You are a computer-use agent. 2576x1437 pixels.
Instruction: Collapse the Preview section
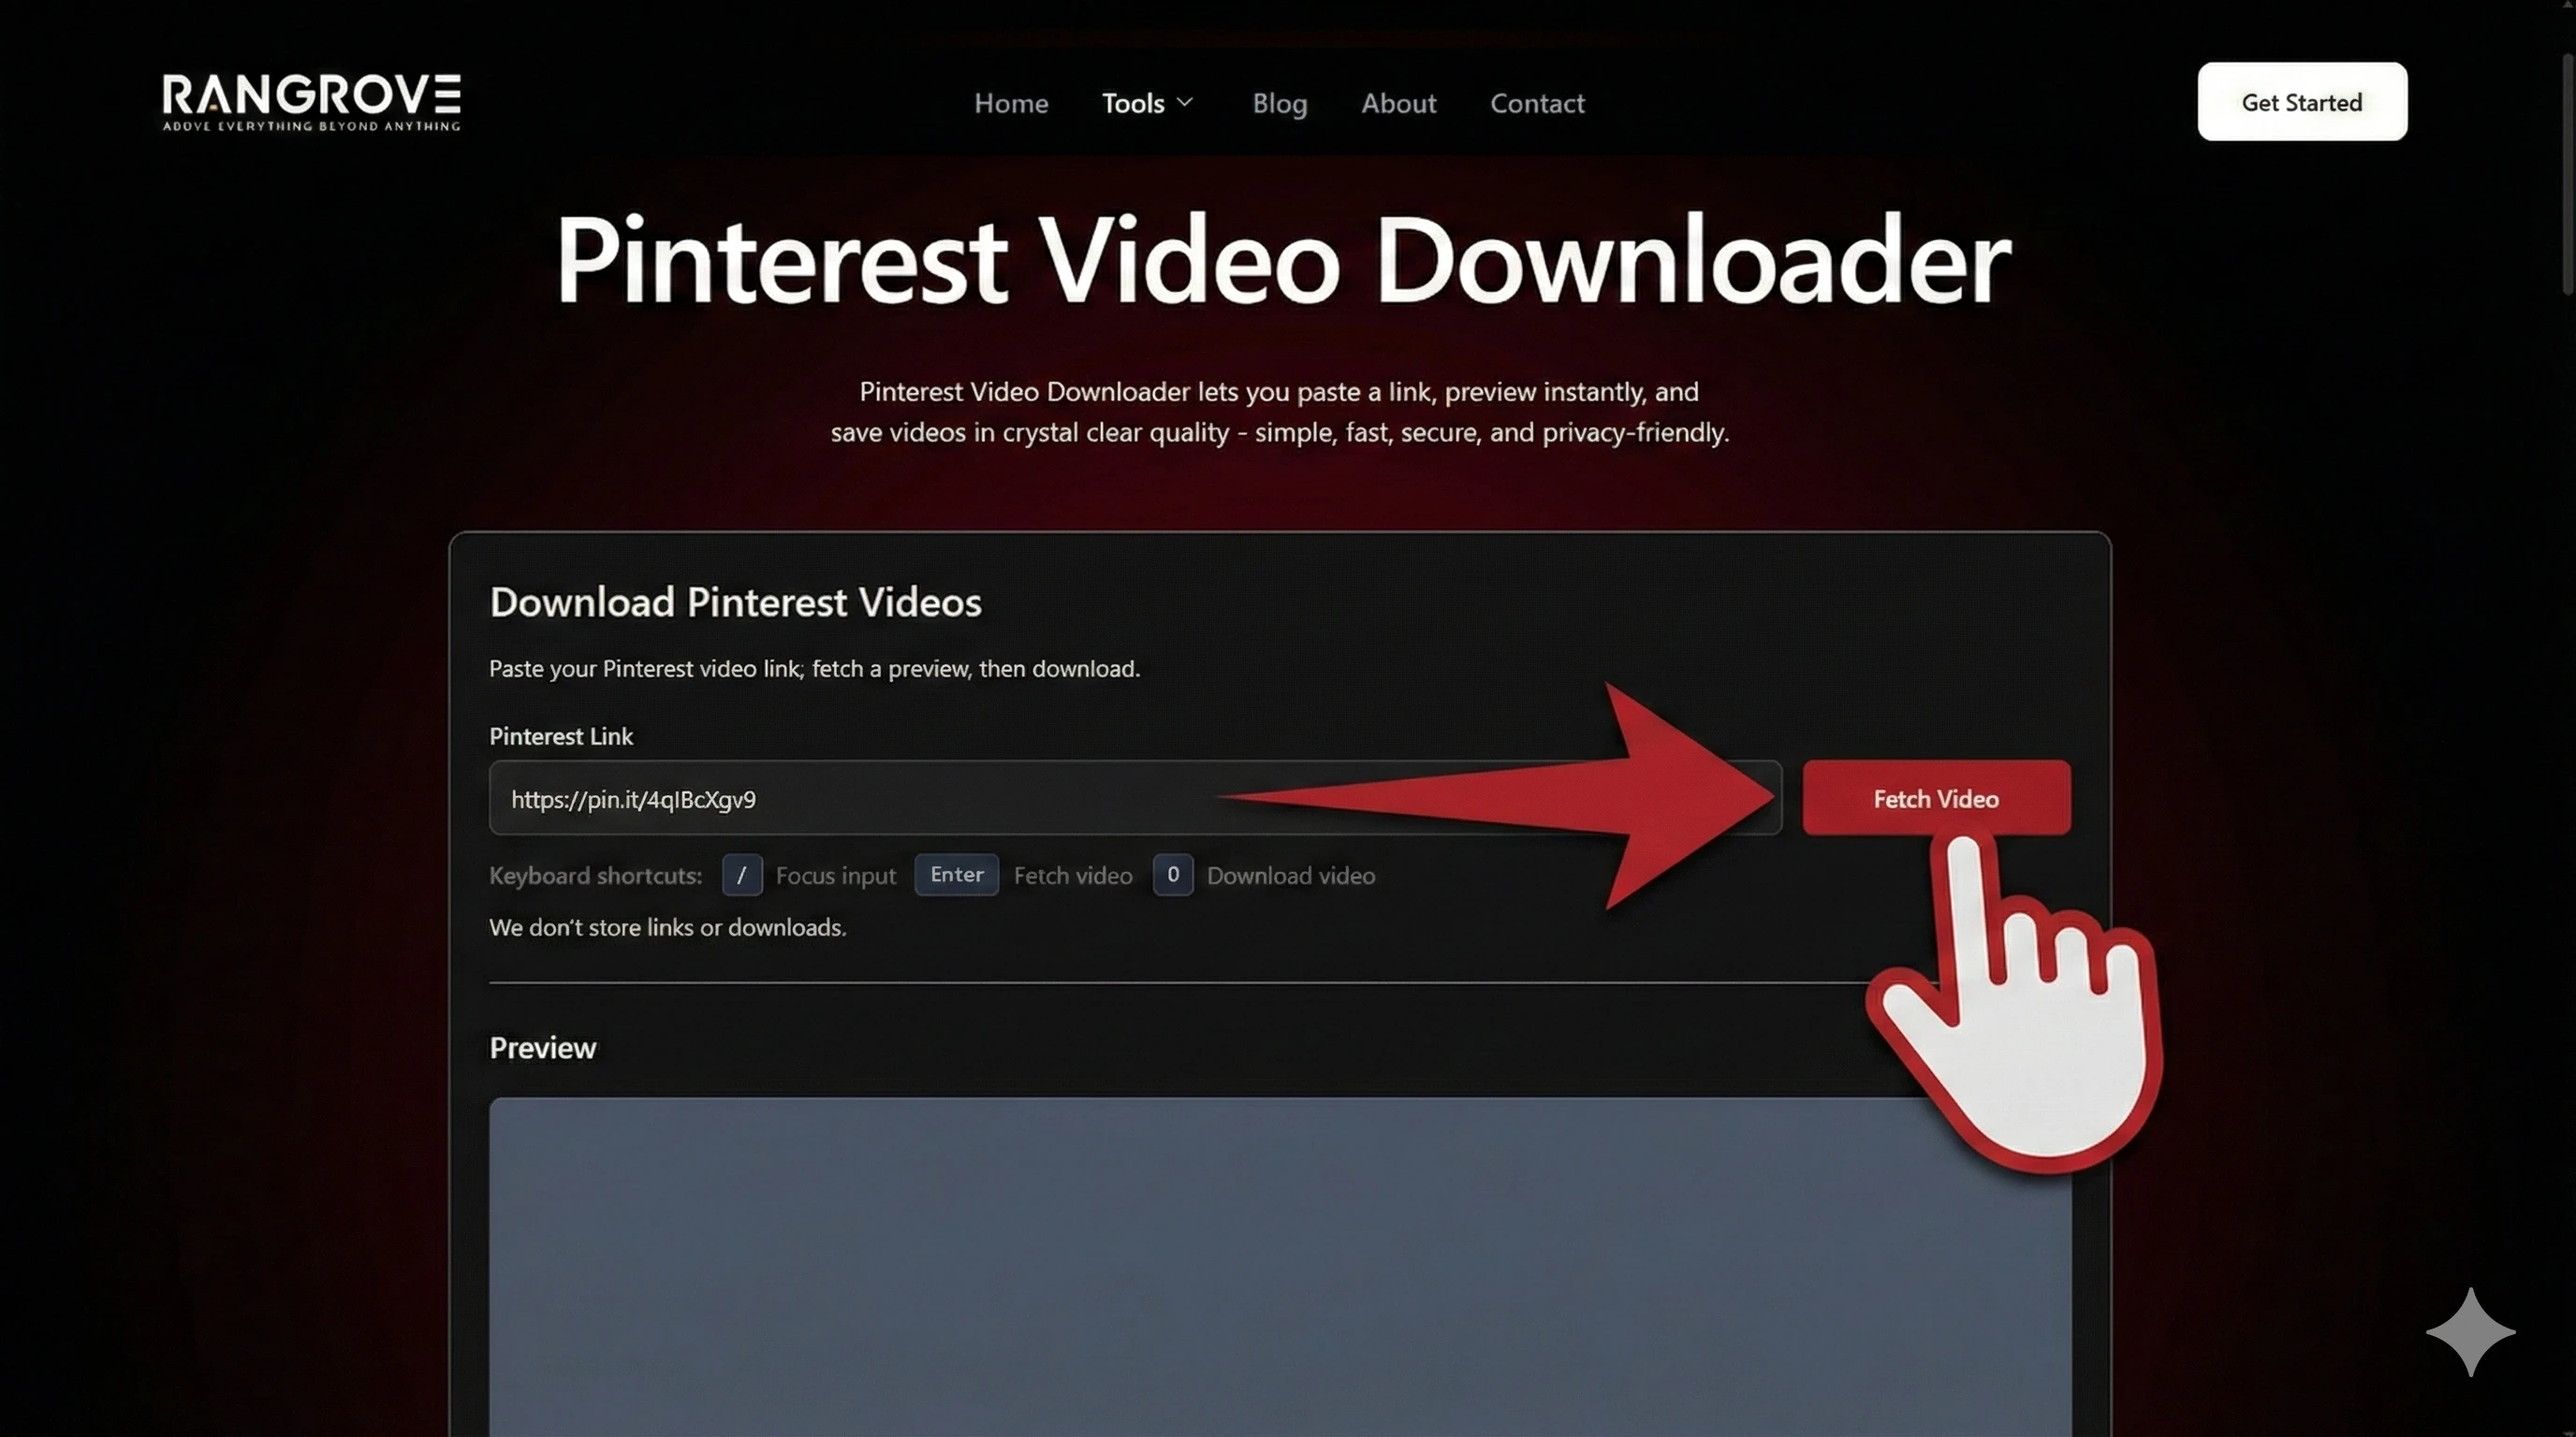(x=542, y=1047)
